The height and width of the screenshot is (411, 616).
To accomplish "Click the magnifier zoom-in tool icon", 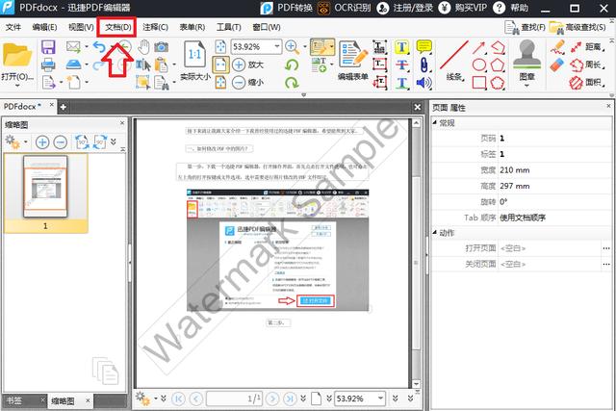I will (292, 47).
